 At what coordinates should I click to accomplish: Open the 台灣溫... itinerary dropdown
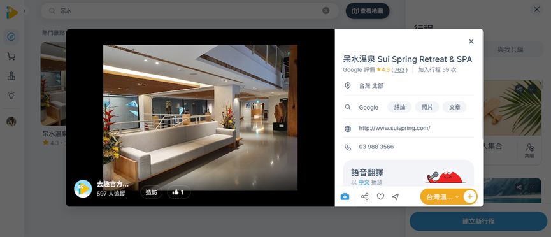(x=442, y=197)
